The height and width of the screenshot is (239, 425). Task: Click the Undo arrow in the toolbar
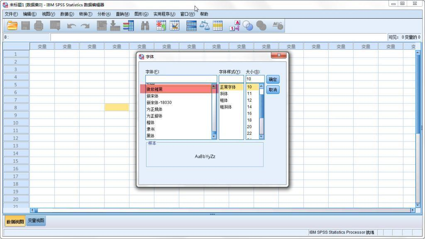[x=71, y=26]
